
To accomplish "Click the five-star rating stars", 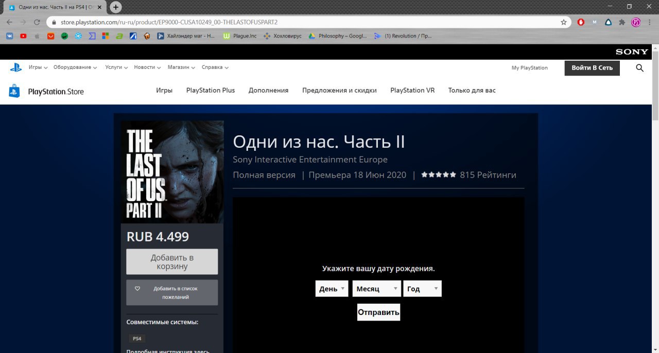I will [x=439, y=175].
